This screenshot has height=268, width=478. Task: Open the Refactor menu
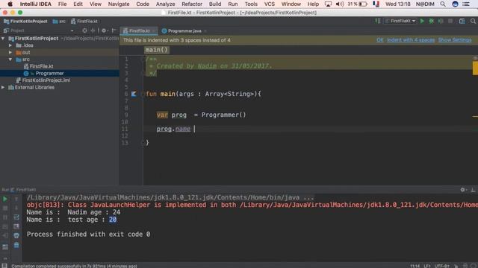click(192, 4)
